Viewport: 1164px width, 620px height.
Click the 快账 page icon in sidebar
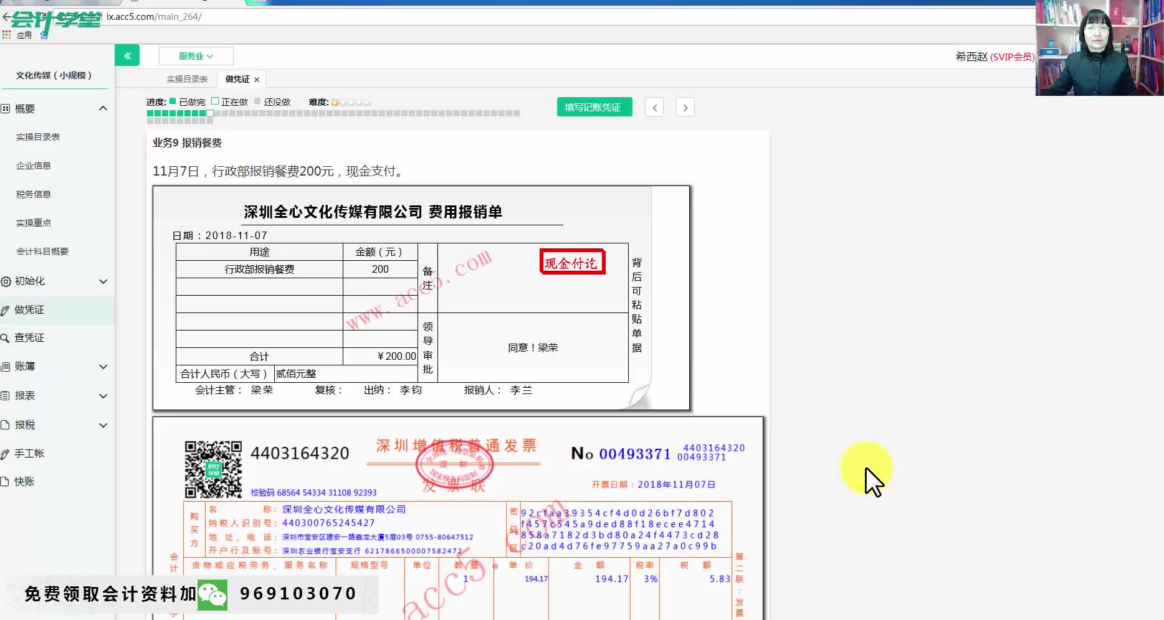(6, 481)
